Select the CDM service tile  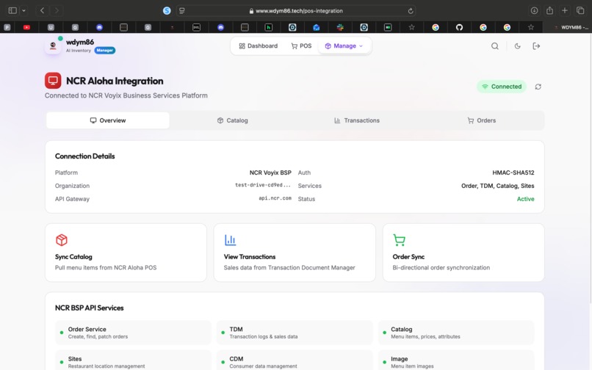tap(295, 360)
